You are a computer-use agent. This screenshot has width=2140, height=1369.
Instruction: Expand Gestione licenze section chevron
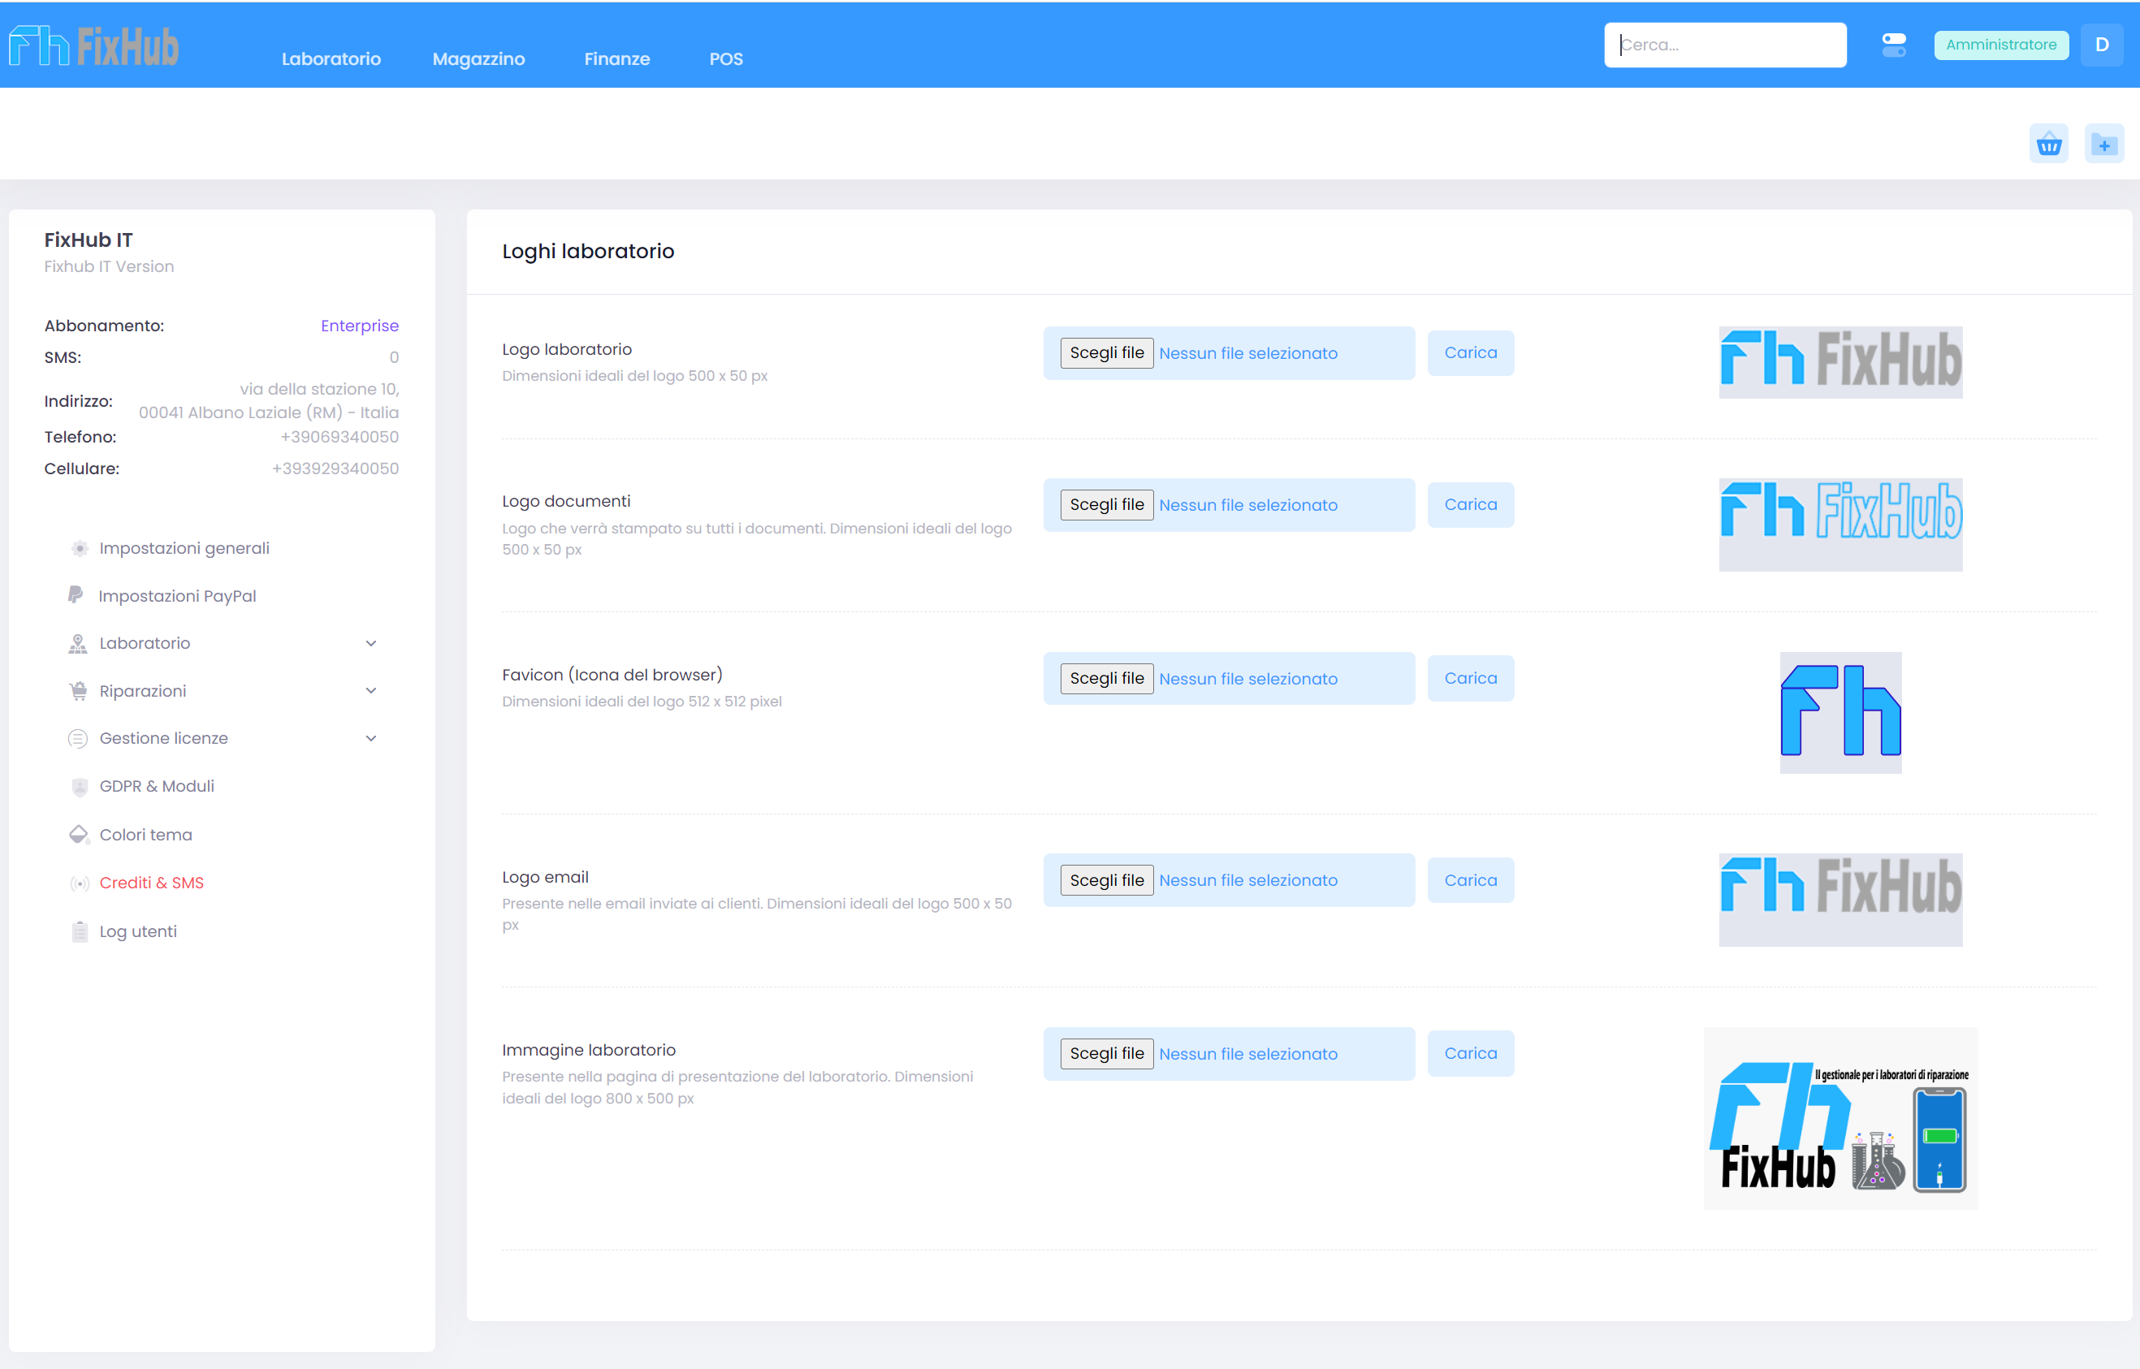[x=370, y=739]
